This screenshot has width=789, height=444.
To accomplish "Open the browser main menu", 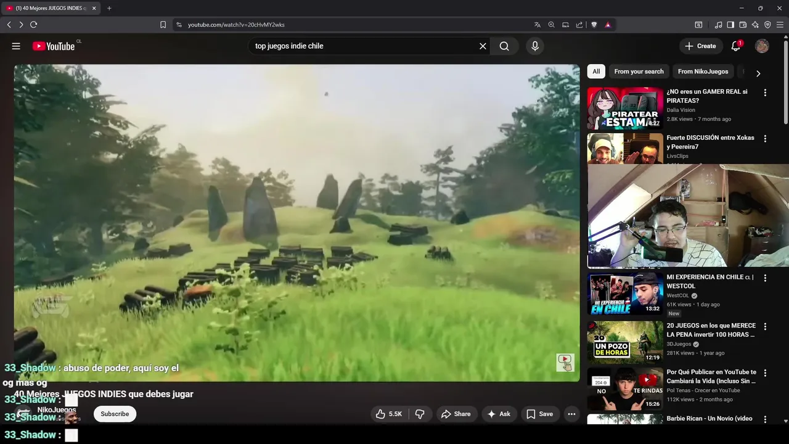I will [x=780, y=25].
